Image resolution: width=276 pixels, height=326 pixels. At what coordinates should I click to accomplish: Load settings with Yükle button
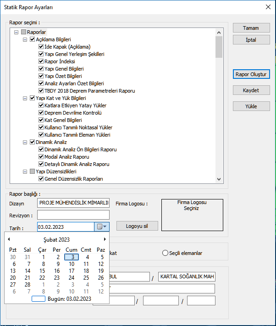(x=251, y=106)
